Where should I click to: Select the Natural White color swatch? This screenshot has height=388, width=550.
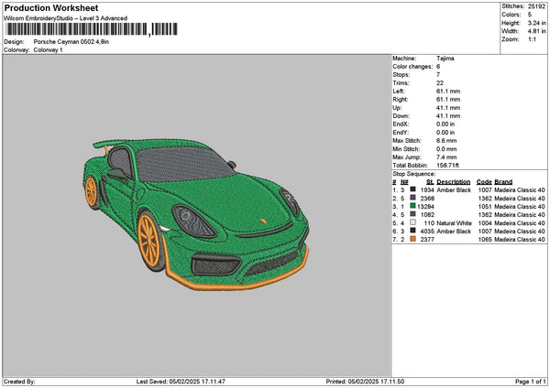(412, 222)
